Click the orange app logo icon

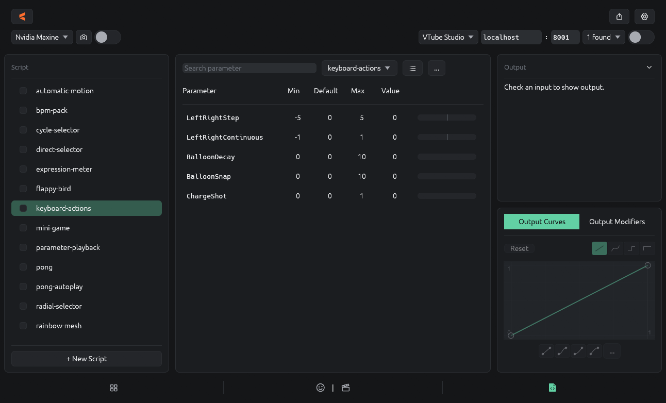coord(22,16)
